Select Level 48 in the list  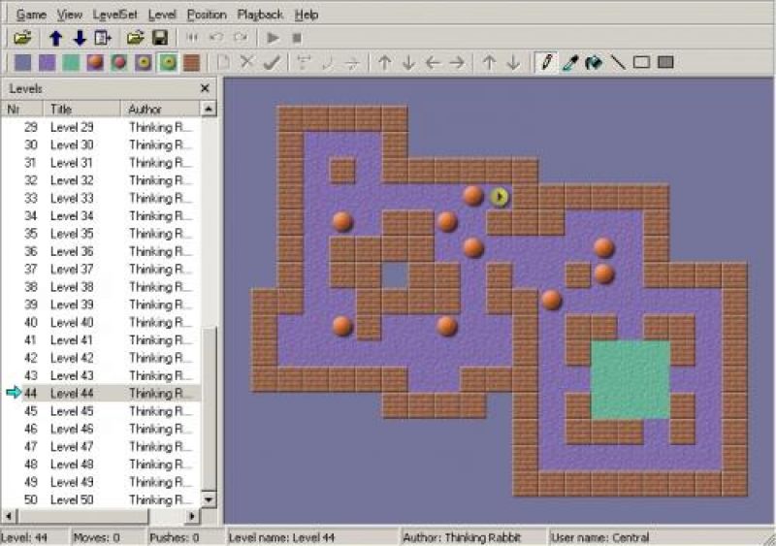pos(101,464)
